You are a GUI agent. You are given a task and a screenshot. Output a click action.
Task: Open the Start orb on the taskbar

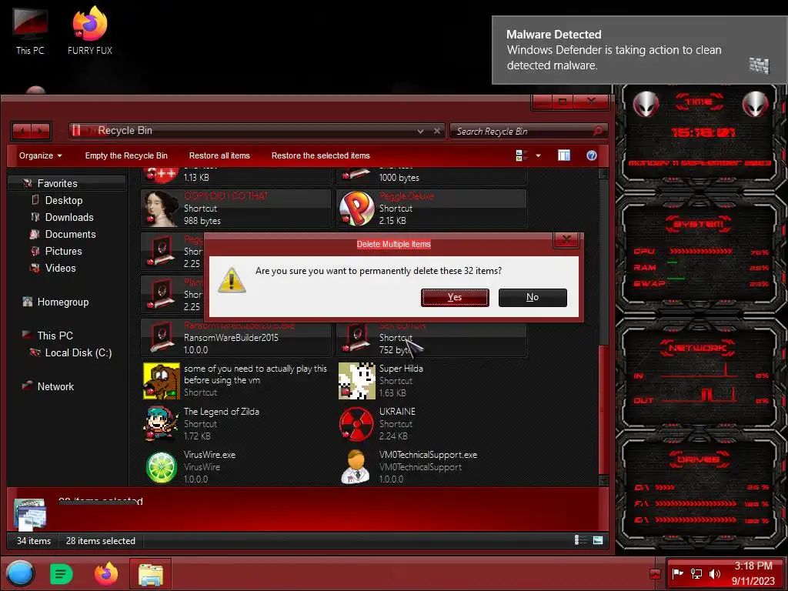(21, 573)
